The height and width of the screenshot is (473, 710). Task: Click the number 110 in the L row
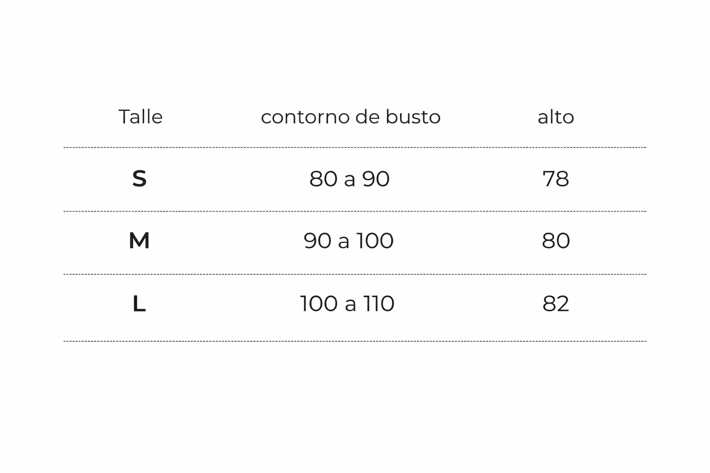[x=379, y=304]
